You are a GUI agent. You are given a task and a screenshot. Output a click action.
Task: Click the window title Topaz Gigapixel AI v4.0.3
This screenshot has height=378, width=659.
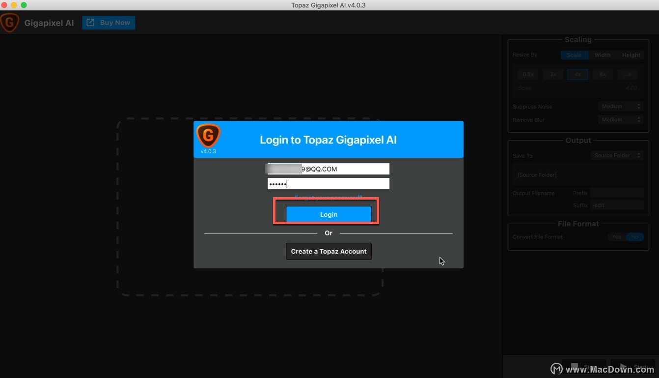[329, 5]
